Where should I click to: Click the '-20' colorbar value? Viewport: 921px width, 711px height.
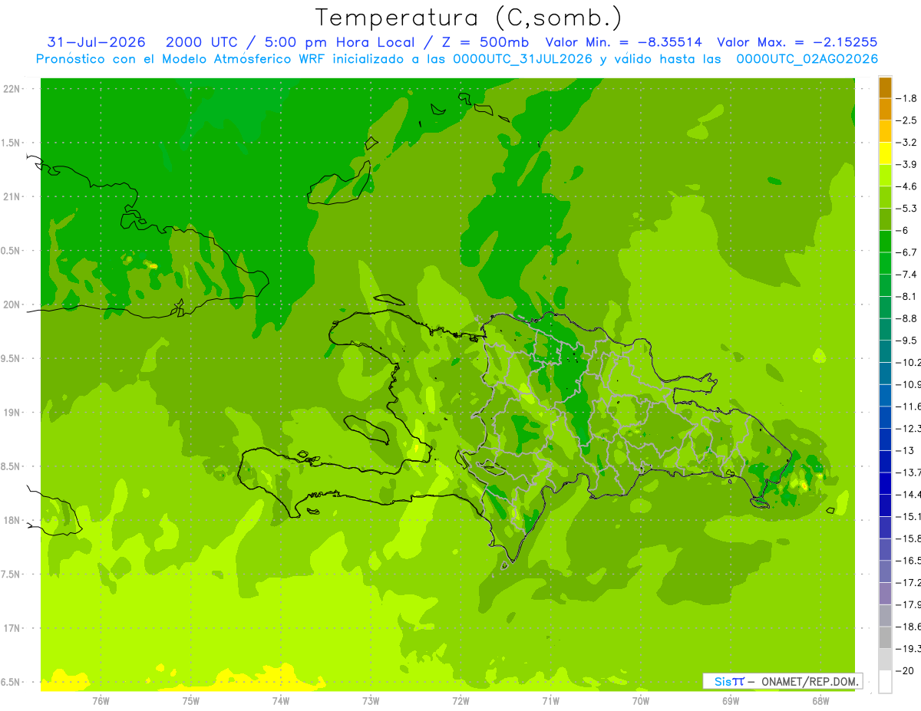click(903, 670)
